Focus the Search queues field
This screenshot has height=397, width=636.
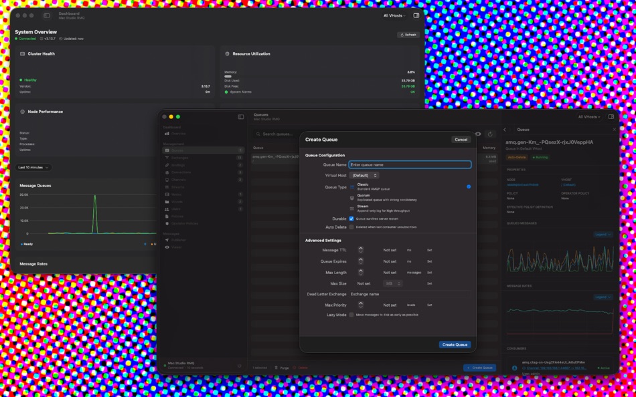click(x=277, y=134)
